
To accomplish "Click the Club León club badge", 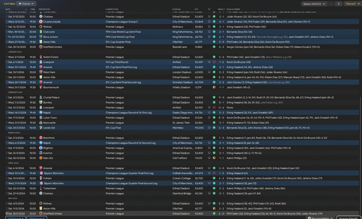I will pos(41,32).
